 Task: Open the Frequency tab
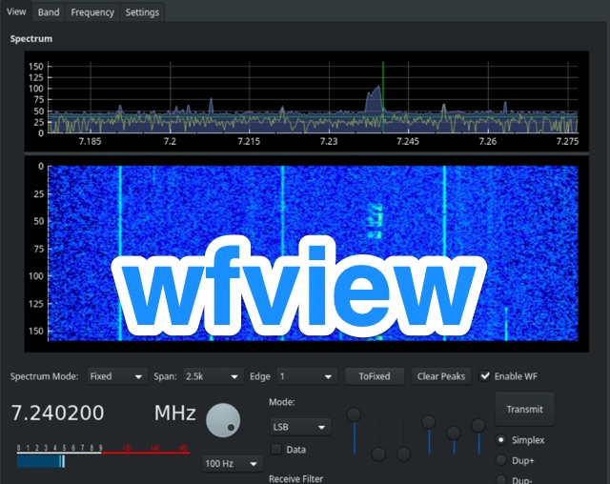tap(92, 12)
